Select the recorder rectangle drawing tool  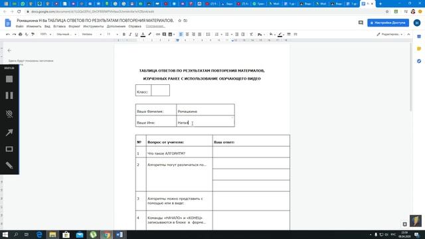click(x=9, y=149)
